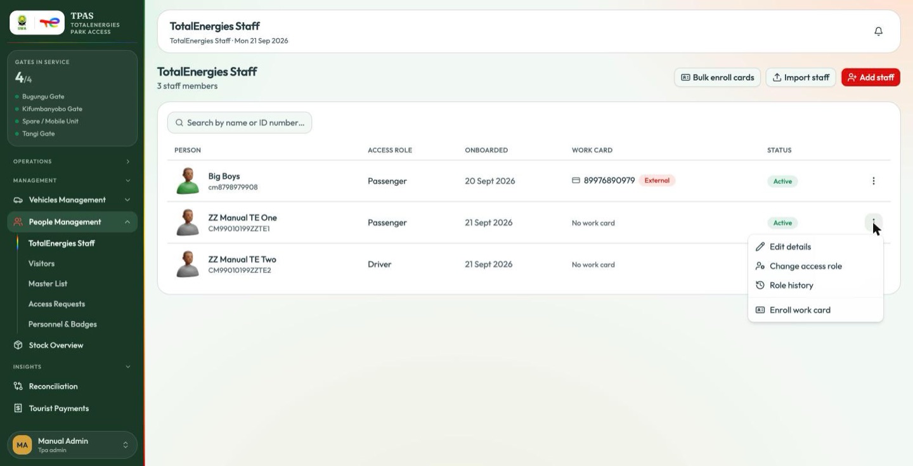The height and width of the screenshot is (466, 913).
Task: Click the magnifier icon in search box
Action: tap(179, 123)
